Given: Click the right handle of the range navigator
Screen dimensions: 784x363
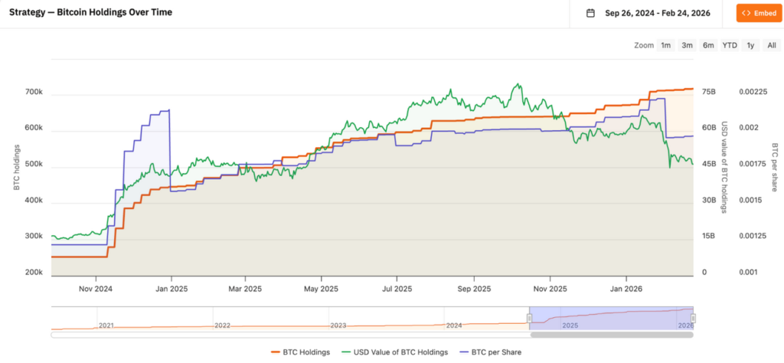Looking at the screenshot, I should click(693, 318).
